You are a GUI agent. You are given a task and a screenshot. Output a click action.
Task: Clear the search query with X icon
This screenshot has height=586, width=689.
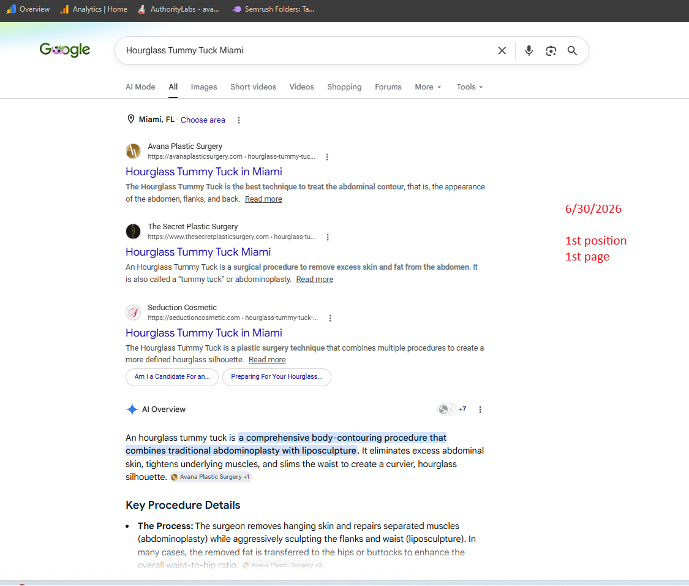[502, 51]
